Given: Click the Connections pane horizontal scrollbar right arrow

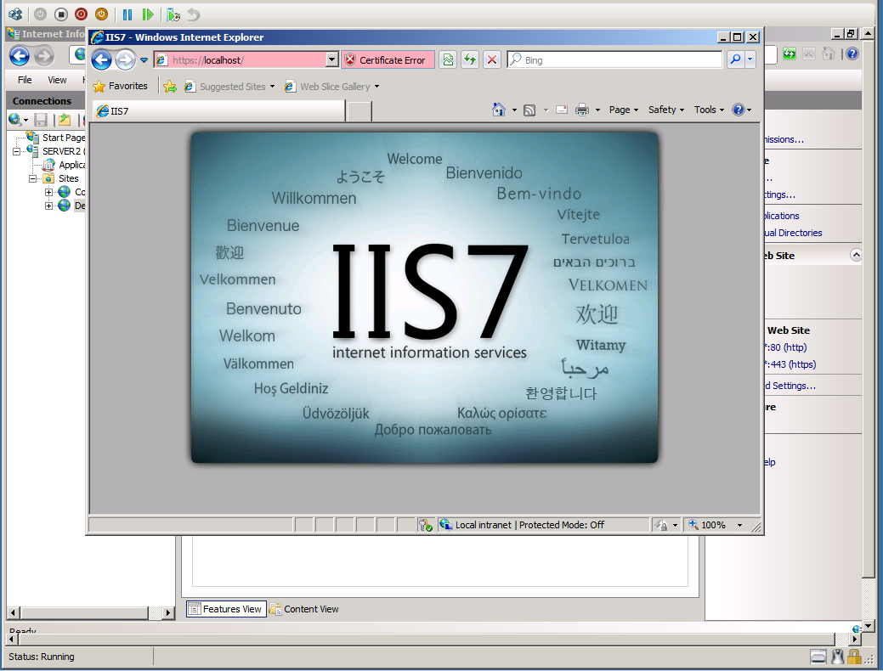Looking at the screenshot, I should [167, 612].
